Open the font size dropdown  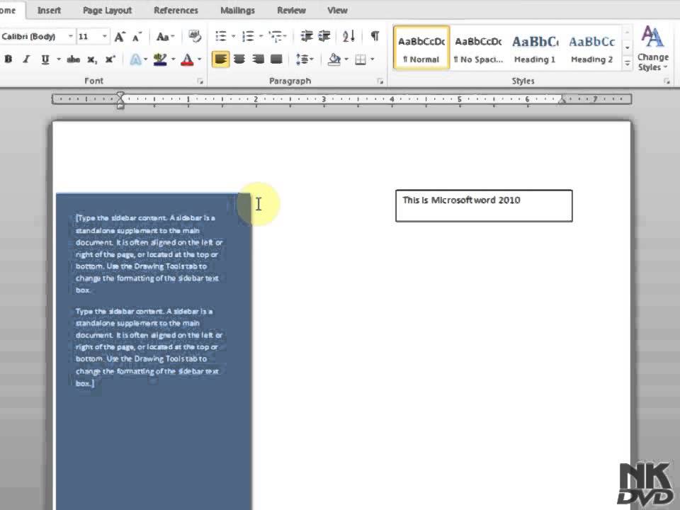click(105, 36)
